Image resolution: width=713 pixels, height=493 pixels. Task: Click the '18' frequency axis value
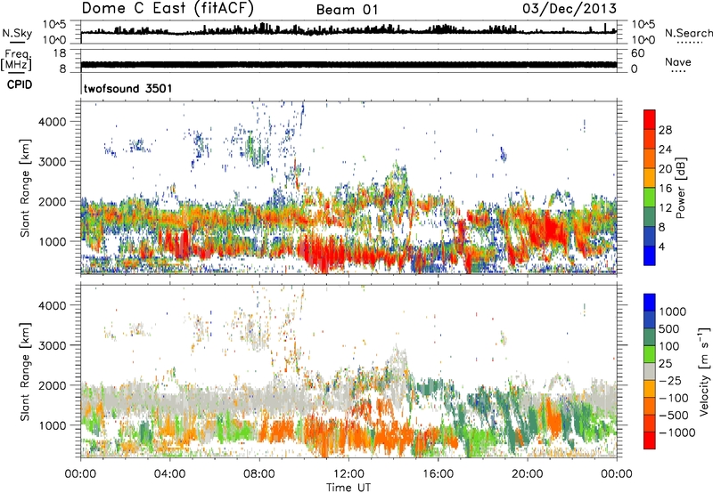[60, 53]
